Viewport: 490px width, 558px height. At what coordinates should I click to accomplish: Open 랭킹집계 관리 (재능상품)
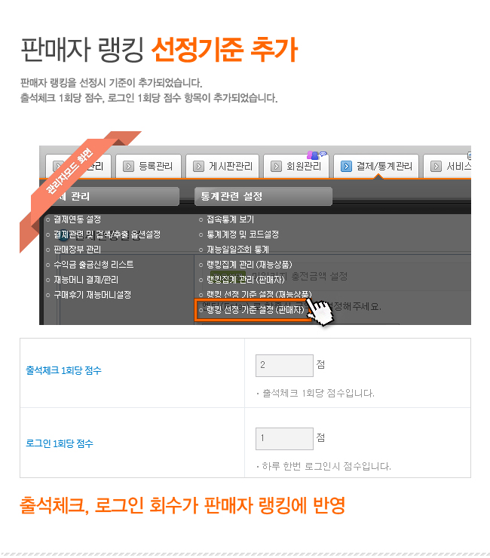pos(250,265)
